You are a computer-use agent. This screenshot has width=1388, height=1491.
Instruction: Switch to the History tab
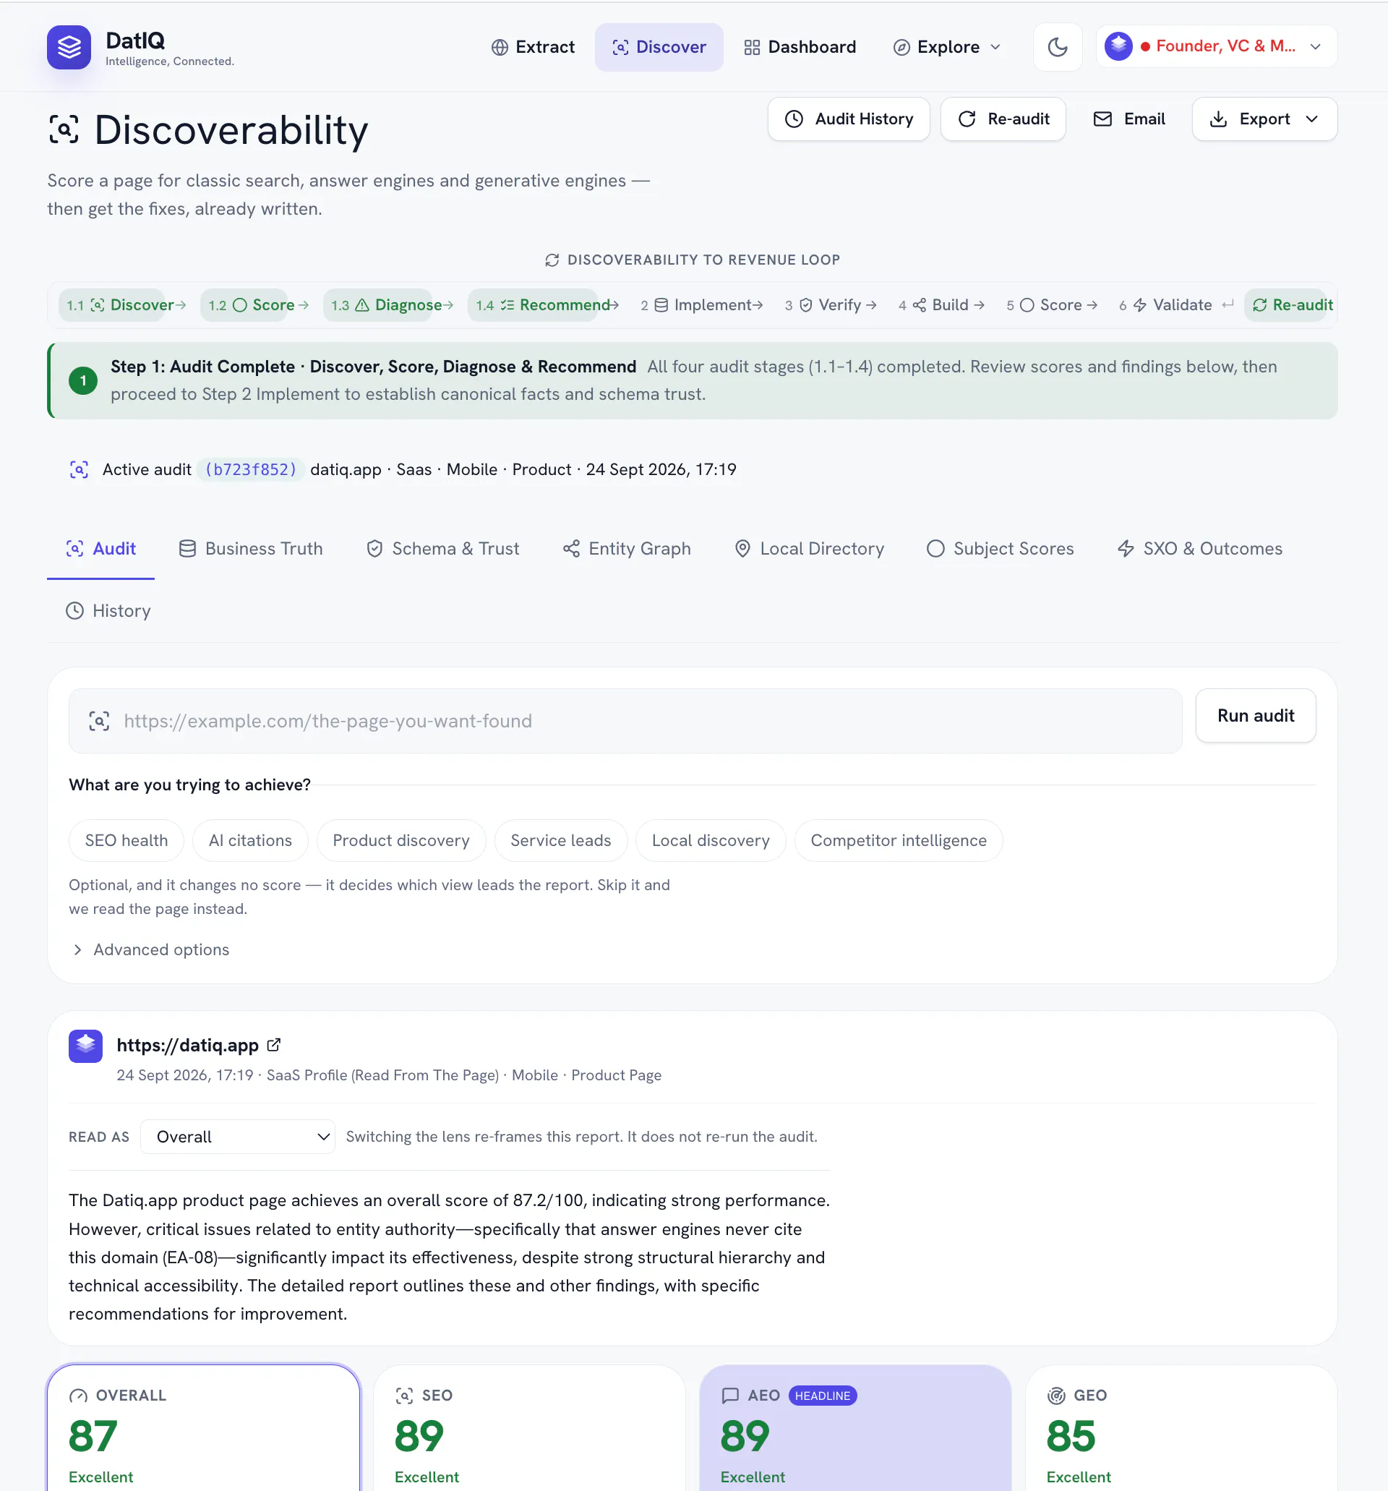(108, 611)
